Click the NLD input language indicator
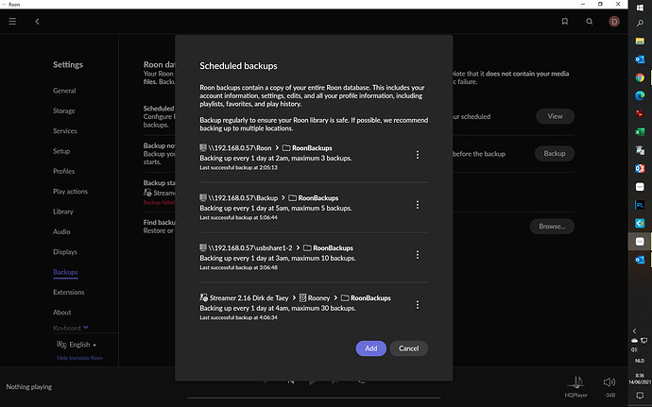652x407 pixels. pyautogui.click(x=640, y=361)
